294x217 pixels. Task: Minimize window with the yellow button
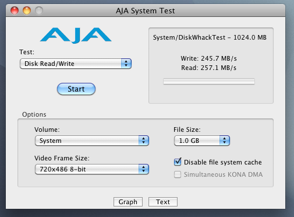tap(27, 10)
